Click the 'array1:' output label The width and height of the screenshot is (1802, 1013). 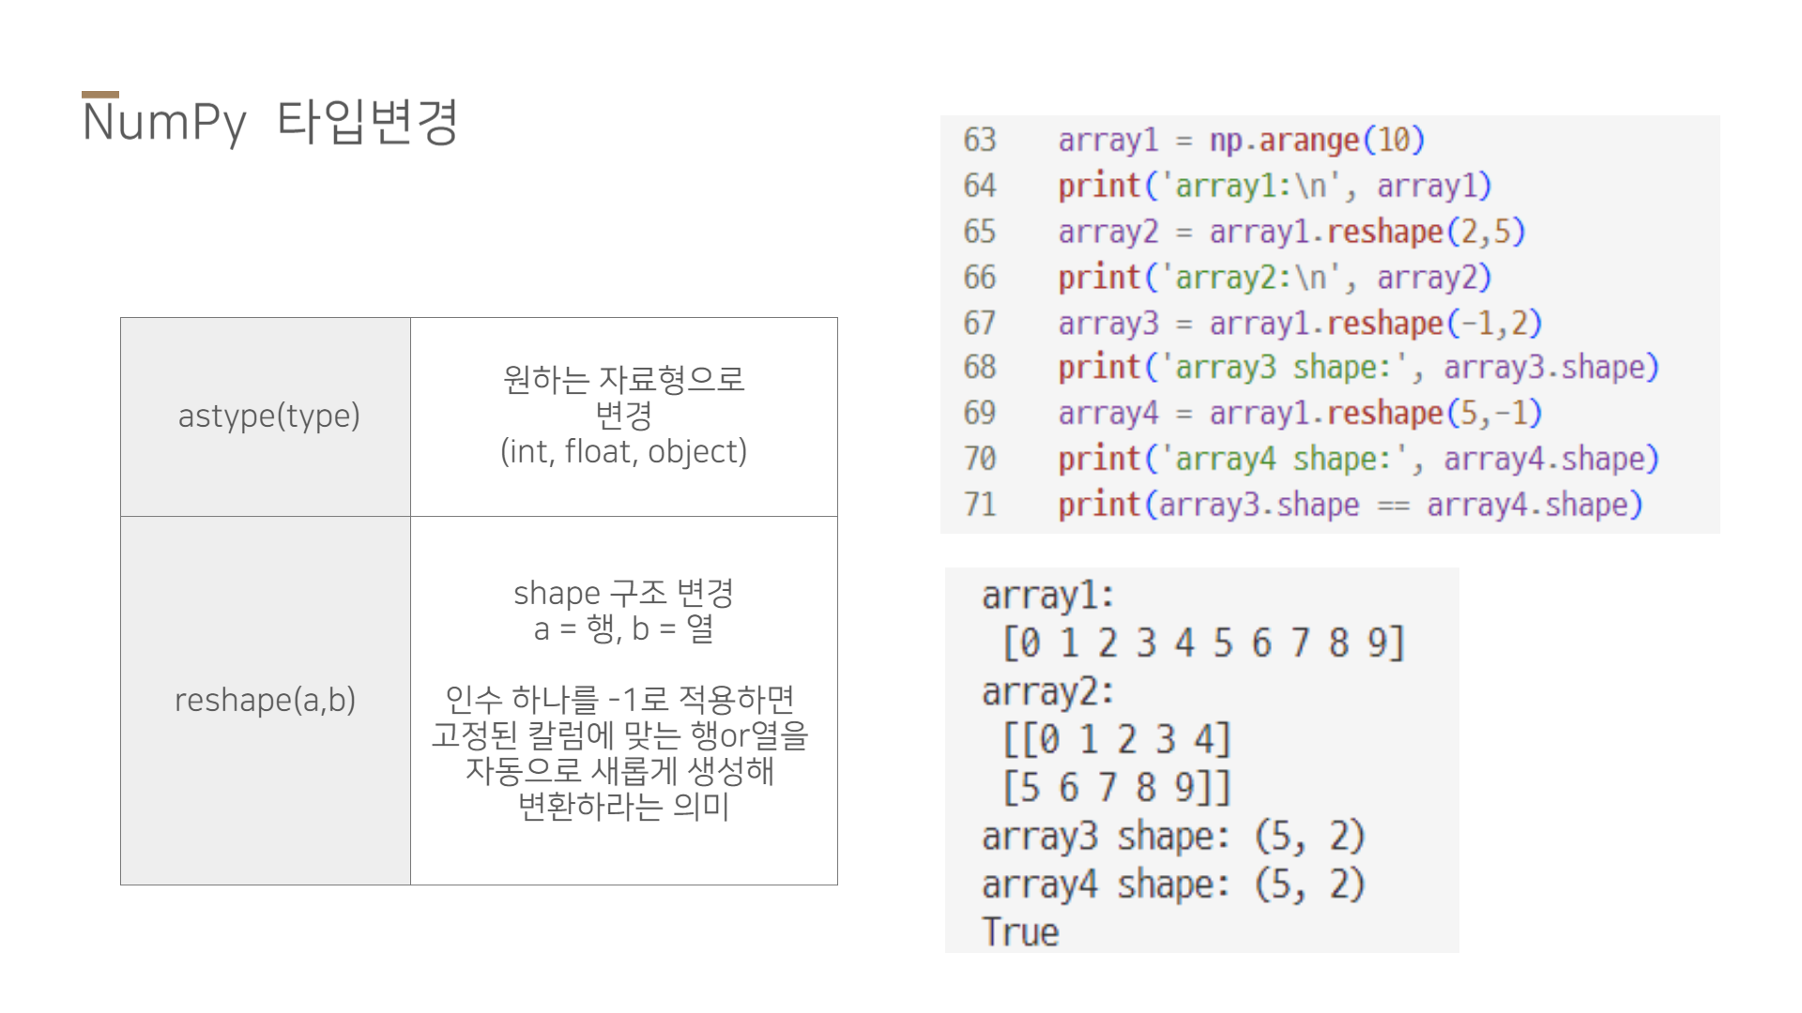[x=1047, y=596]
